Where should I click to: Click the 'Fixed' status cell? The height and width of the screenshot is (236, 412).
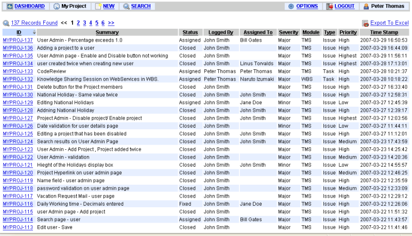[185, 204]
